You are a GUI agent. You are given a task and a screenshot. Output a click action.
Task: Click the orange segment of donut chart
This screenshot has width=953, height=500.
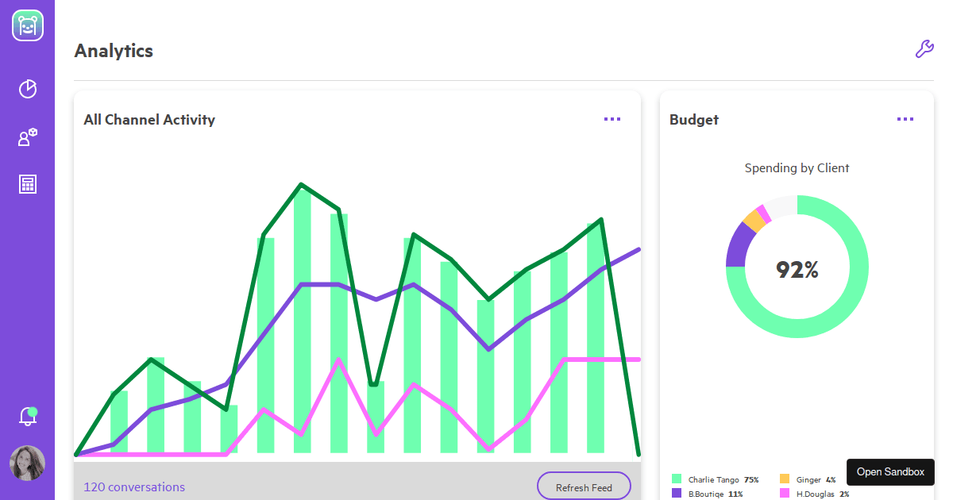point(754,221)
